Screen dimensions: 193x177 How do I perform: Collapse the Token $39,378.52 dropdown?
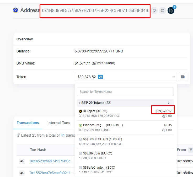pos(126,77)
